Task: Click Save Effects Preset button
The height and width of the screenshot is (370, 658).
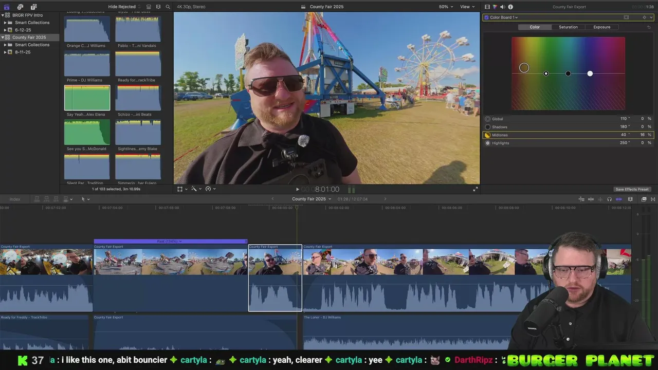Action: 632,189
